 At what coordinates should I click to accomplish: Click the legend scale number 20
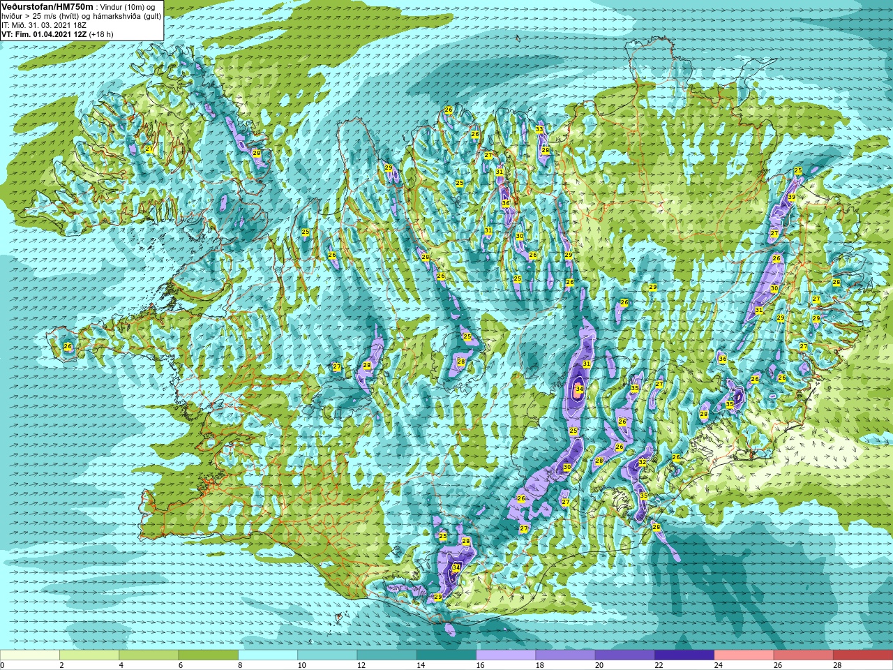[599, 665]
